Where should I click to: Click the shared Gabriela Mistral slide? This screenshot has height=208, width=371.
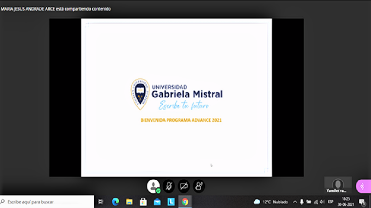pos(177,97)
